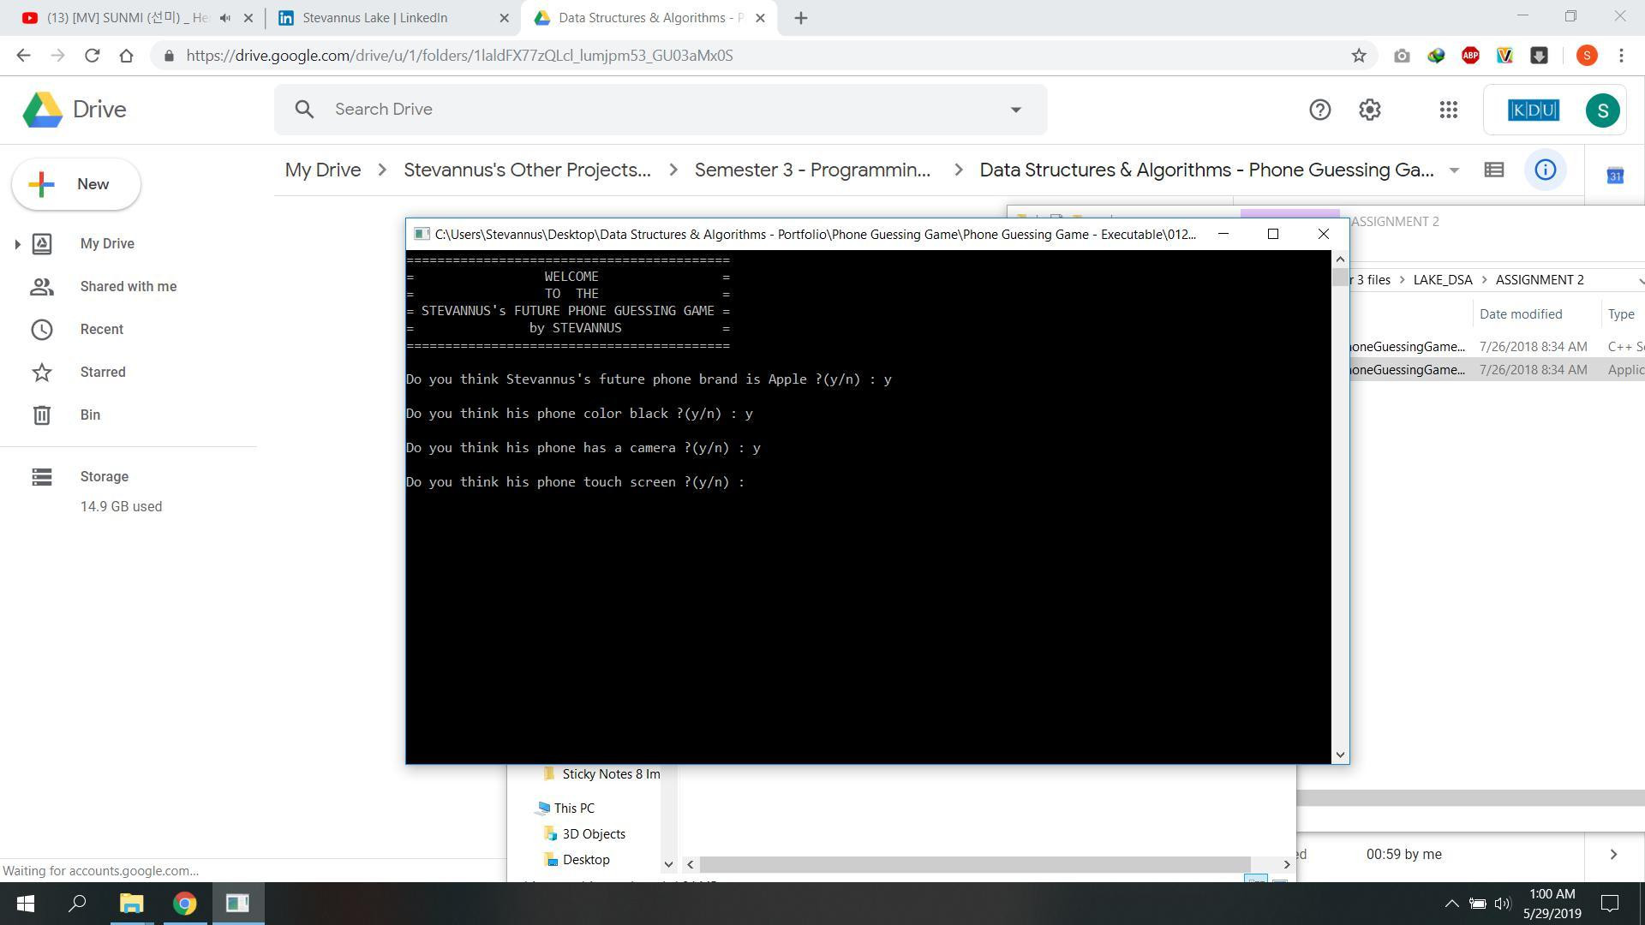The image size is (1645, 925).
Task: Show hidden system tray icons
Action: point(1451,904)
